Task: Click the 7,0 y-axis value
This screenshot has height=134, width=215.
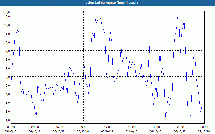Action: point(8,68)
